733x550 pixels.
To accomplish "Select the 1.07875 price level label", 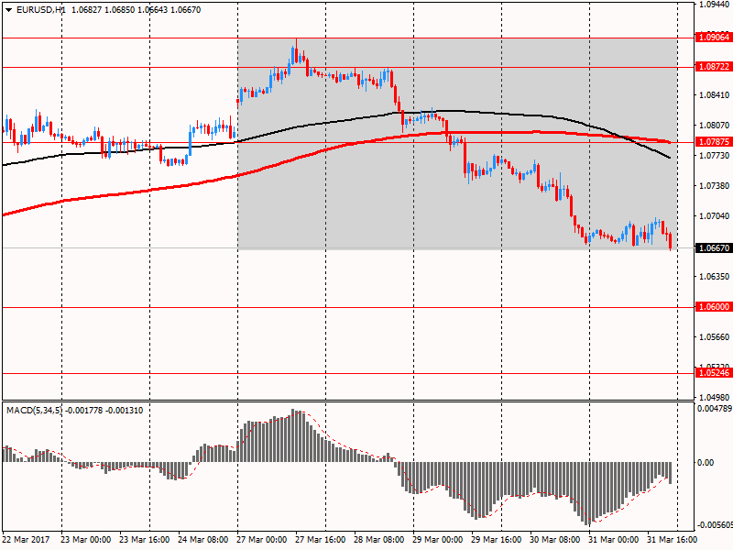I will [x=713, y=142].
